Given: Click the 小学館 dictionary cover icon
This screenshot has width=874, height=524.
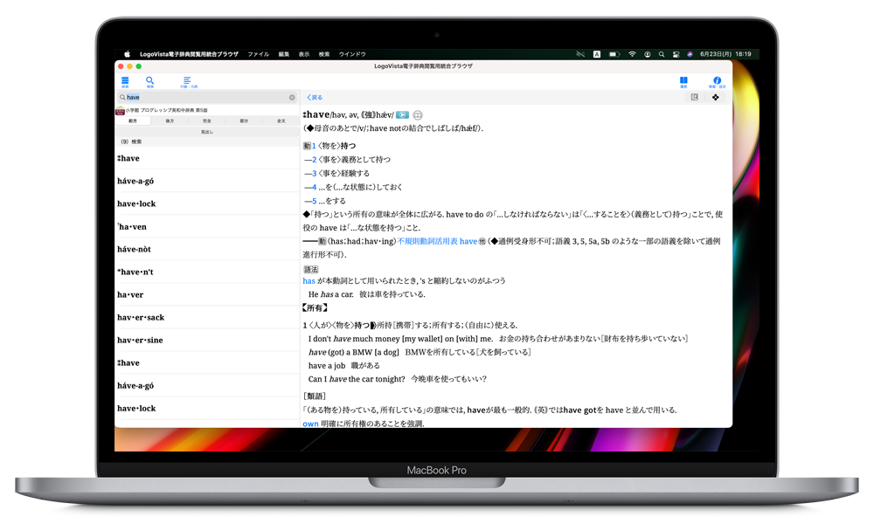Looking at the screenshot, I should [120, 110].
